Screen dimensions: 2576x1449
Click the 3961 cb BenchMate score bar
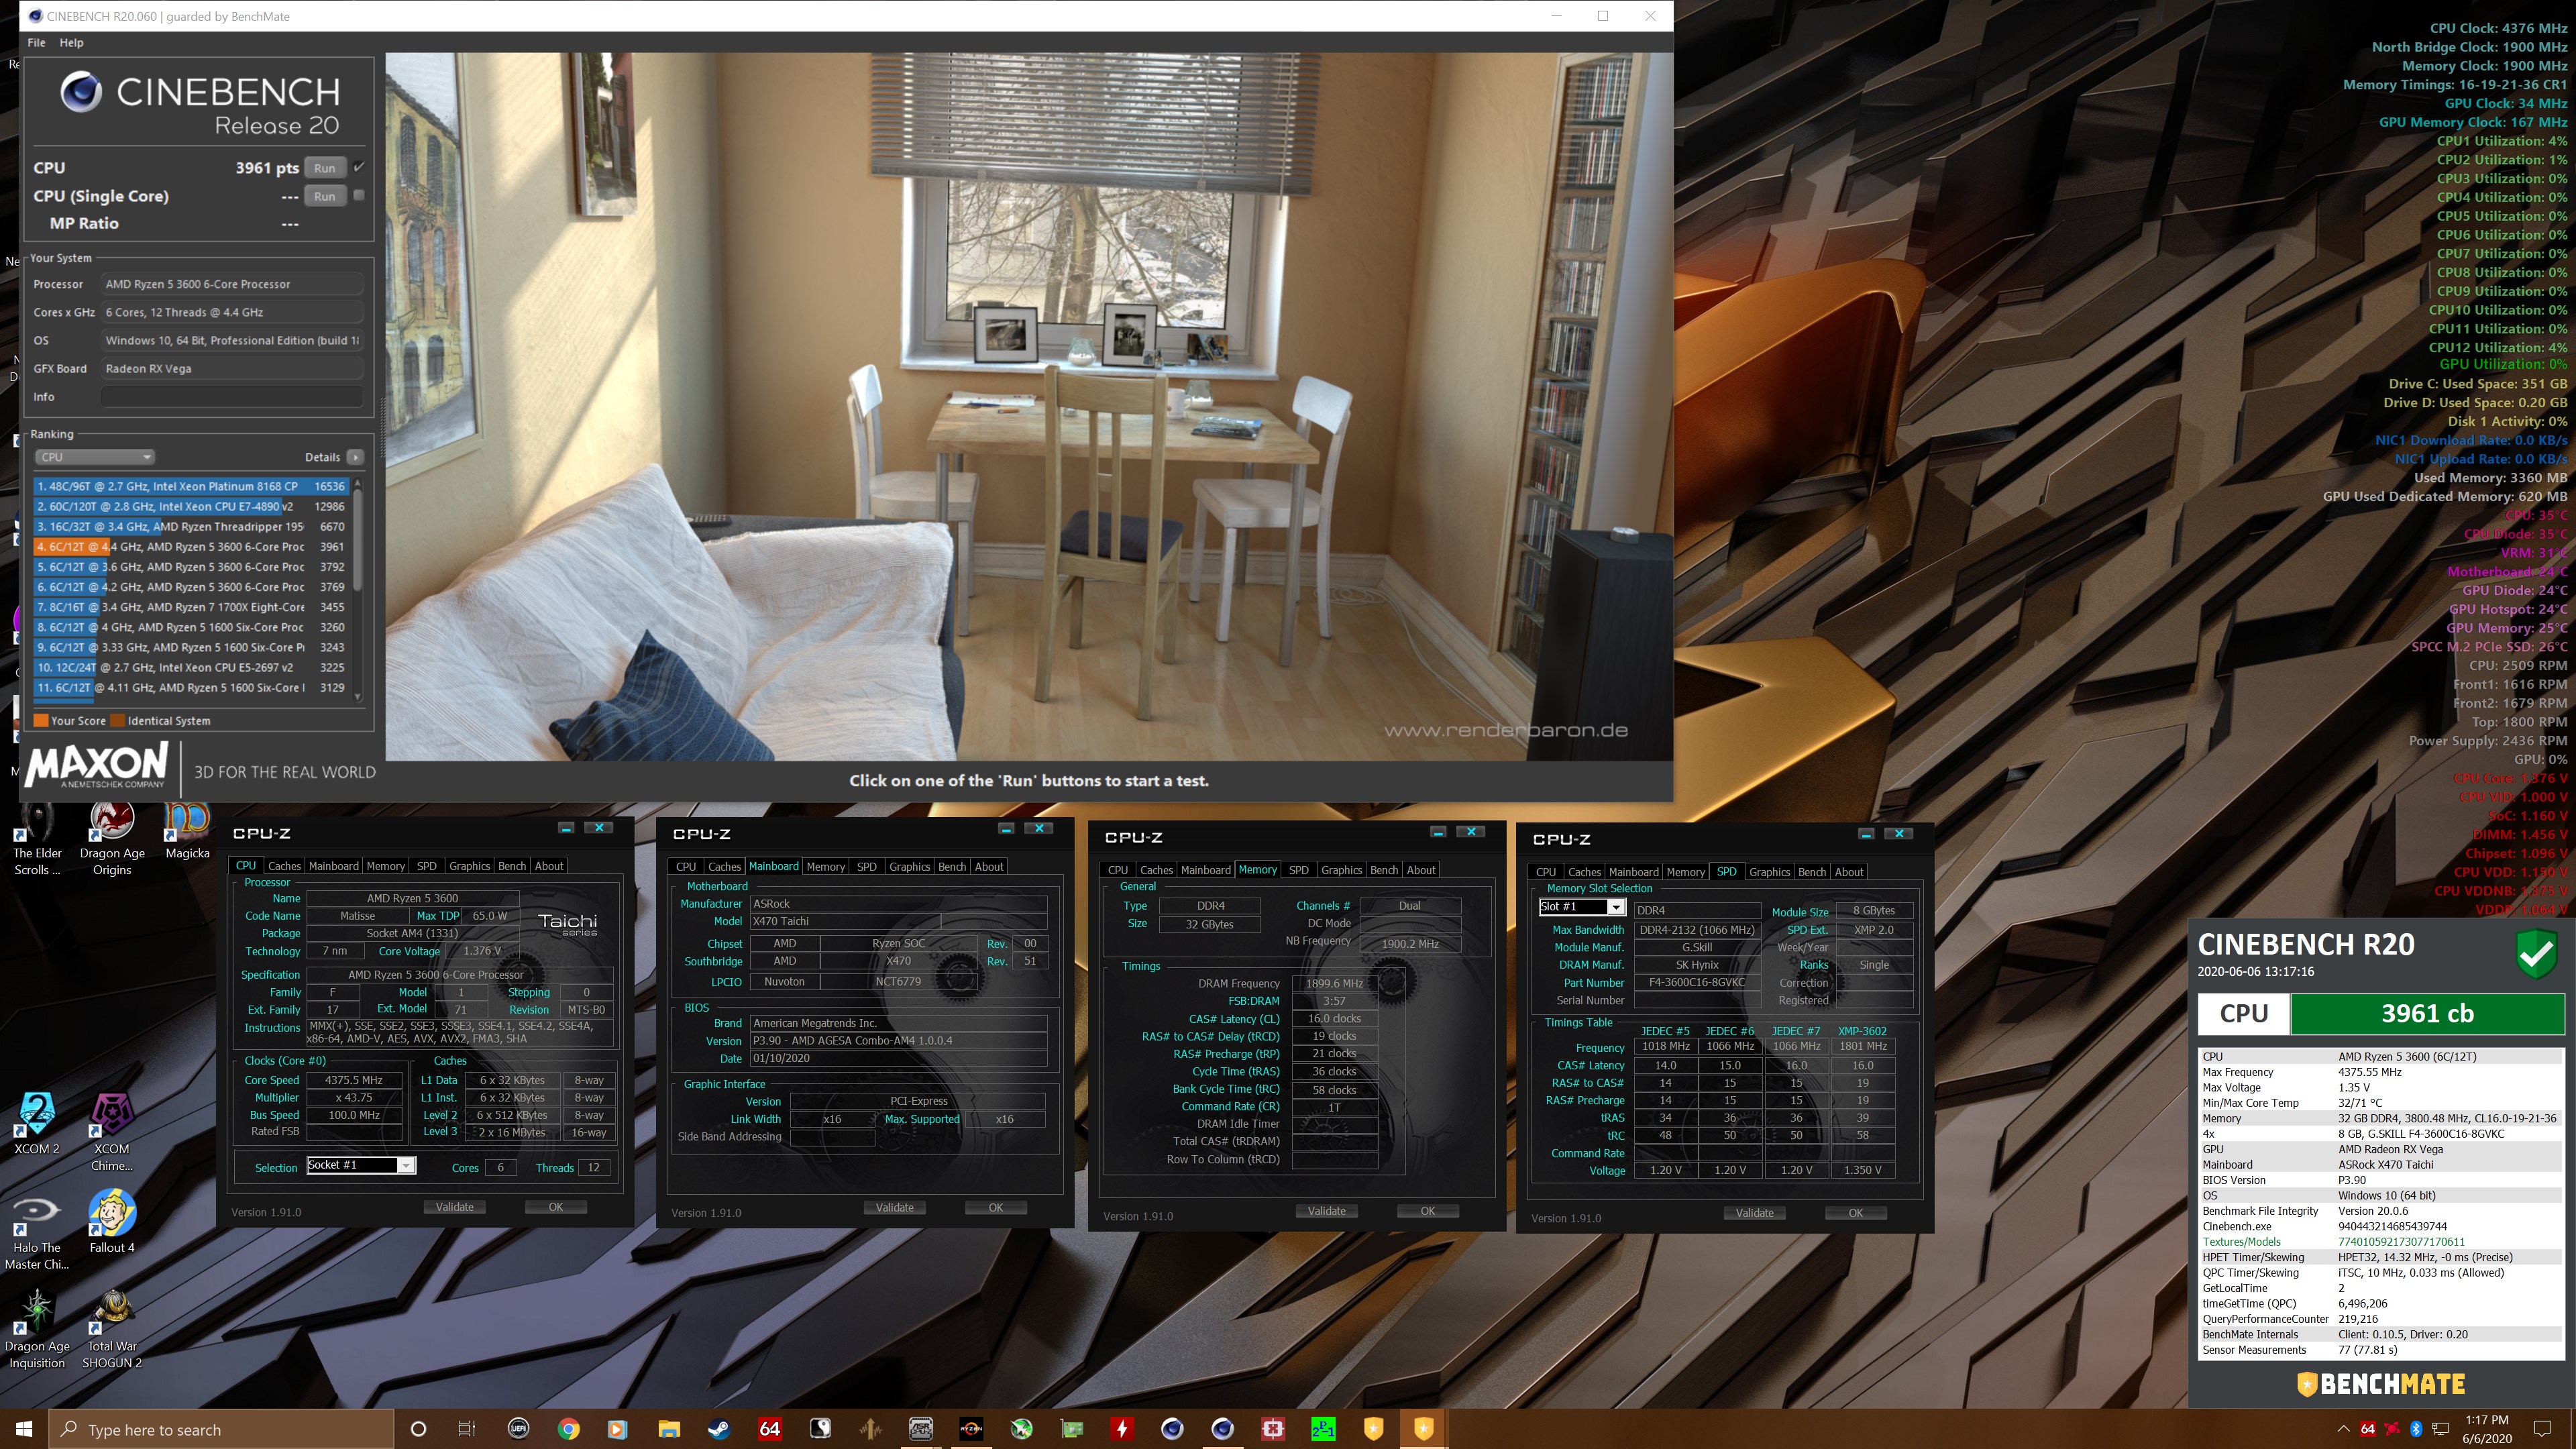[x=2427, y=1013]
